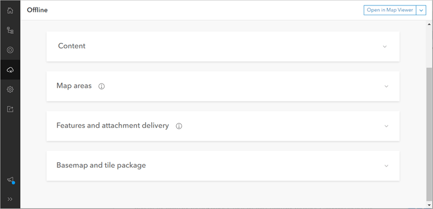Expand Features and attachment delivery chevron

coord(386,126)
